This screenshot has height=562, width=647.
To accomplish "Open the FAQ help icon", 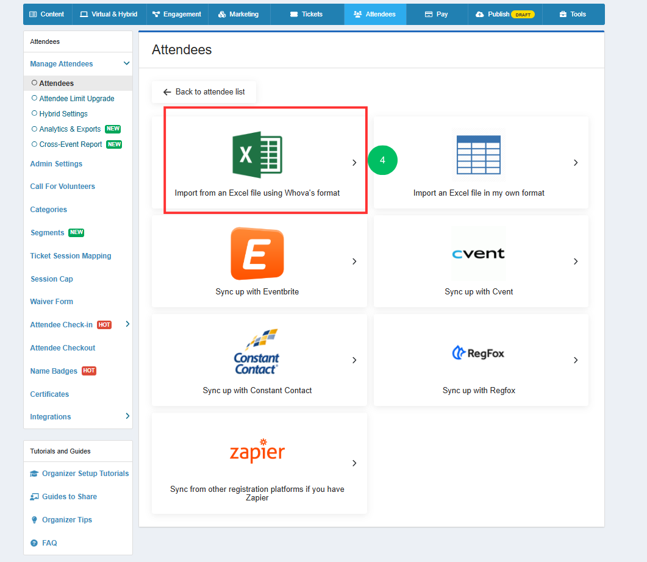I will [x=34, y=543].
